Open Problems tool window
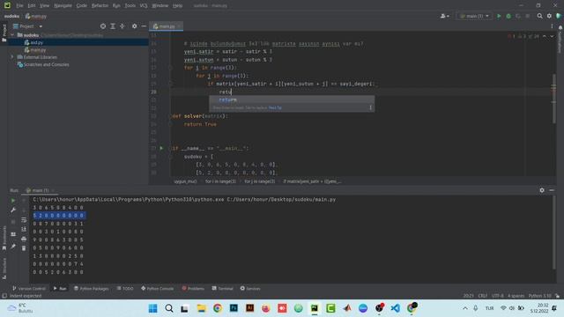The width and height of the screenshot is (564, 317). (193, 288)
